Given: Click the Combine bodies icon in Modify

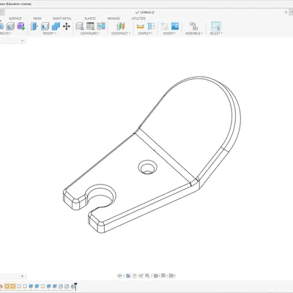Looking at the screenshot, I should (56, 26).
